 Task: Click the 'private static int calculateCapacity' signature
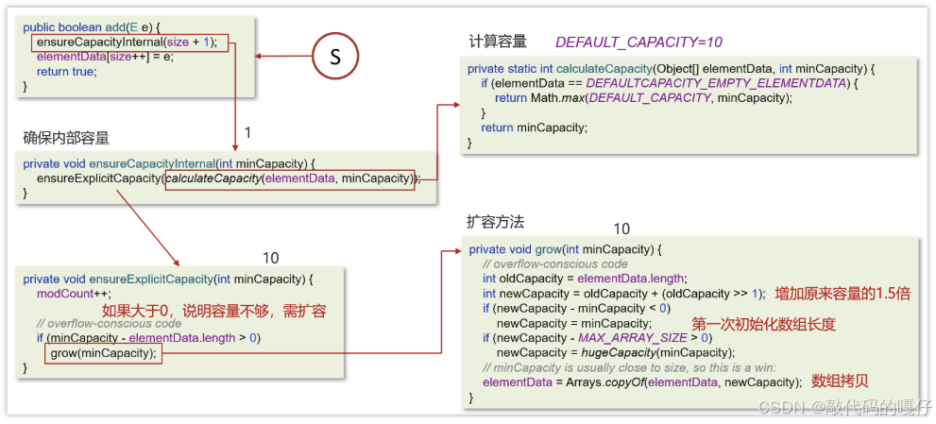tap(671, 69)
